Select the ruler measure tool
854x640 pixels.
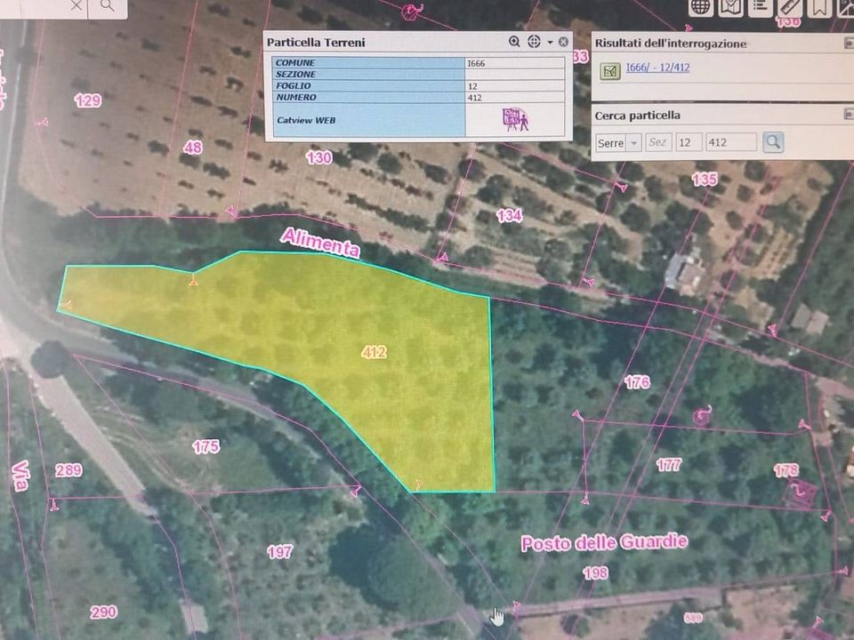(x=790, y=7)
